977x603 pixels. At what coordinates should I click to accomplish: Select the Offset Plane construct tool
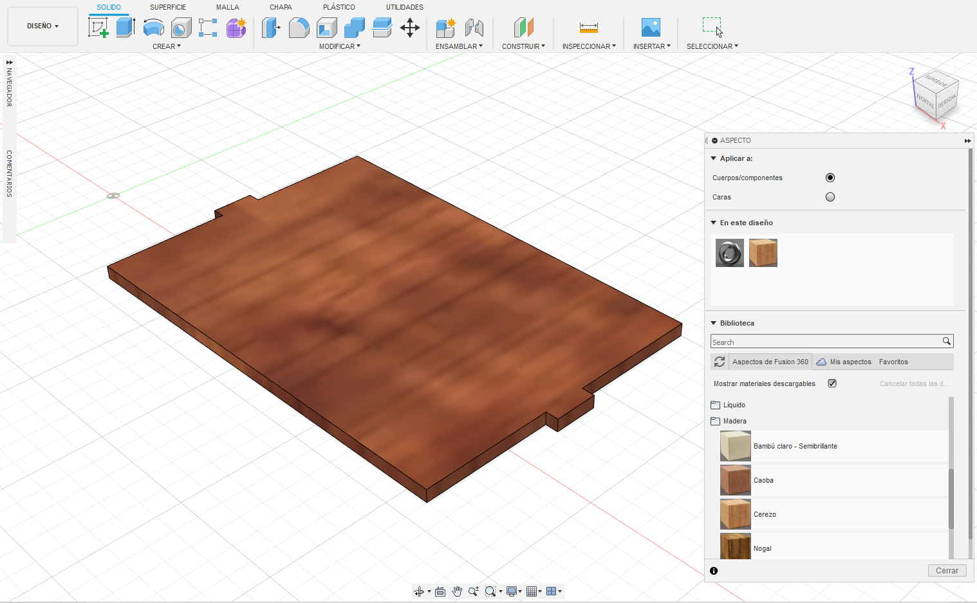524,28
